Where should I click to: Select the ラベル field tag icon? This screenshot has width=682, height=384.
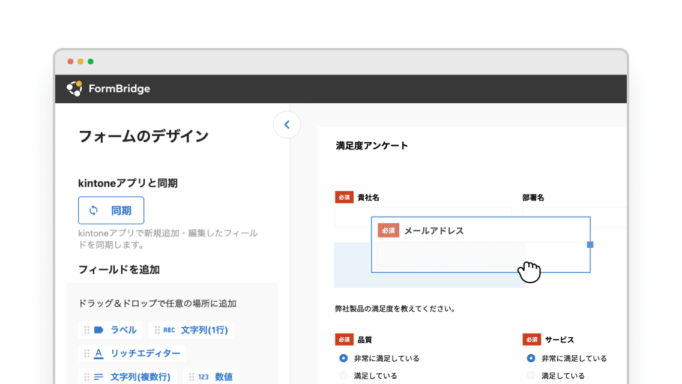[x=99, y=329]
